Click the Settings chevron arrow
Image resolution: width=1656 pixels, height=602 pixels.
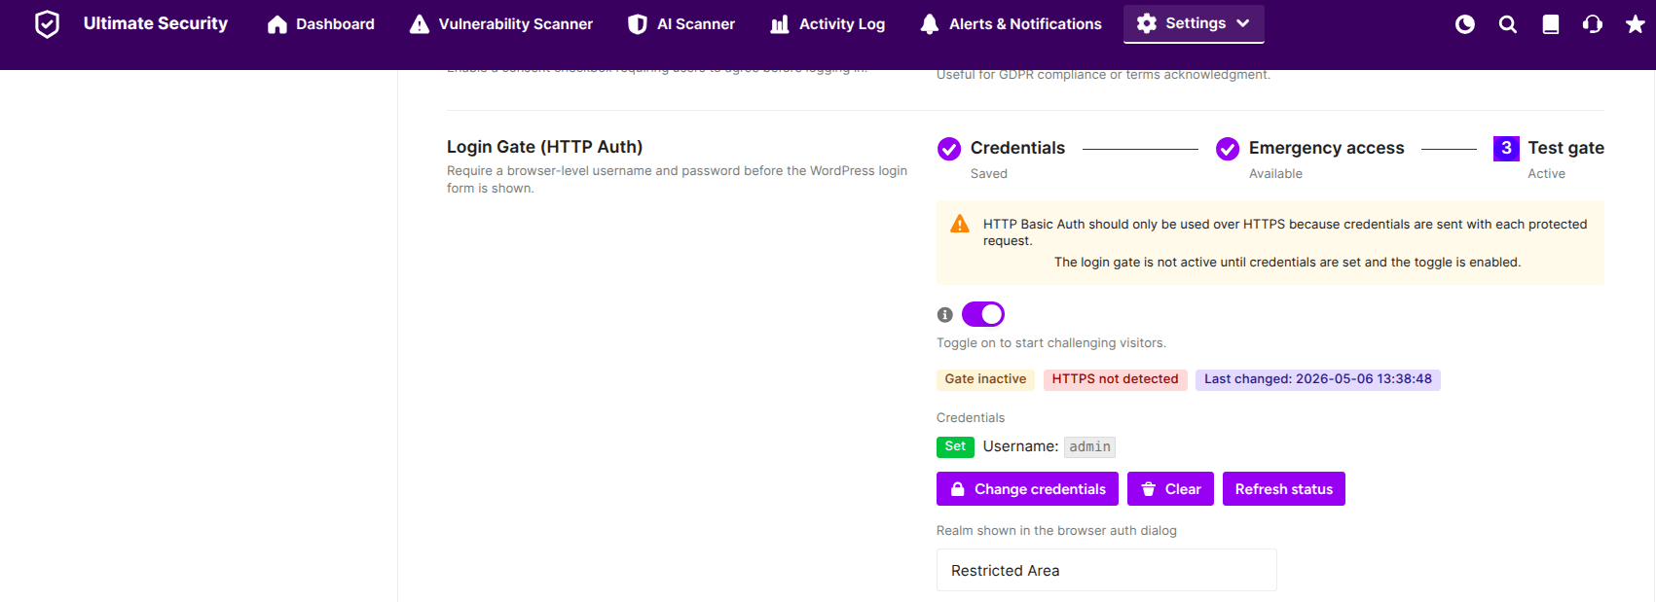(x=1243, y=23)
